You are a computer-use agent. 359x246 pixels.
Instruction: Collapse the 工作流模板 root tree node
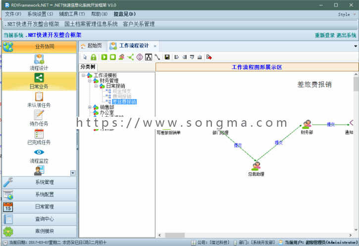tap(83, 75)
